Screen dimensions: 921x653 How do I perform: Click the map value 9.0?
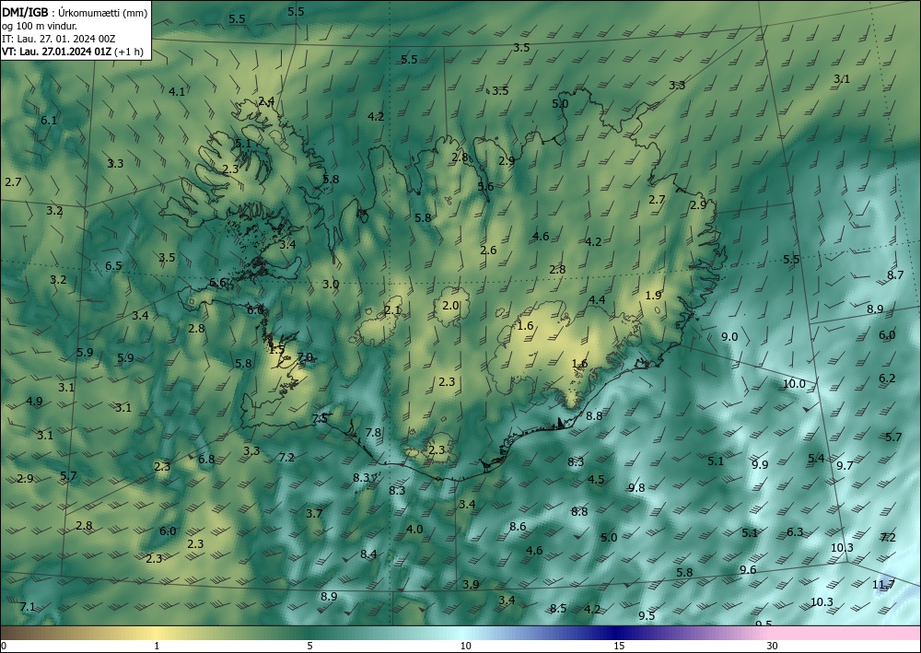tap(729, 337)
